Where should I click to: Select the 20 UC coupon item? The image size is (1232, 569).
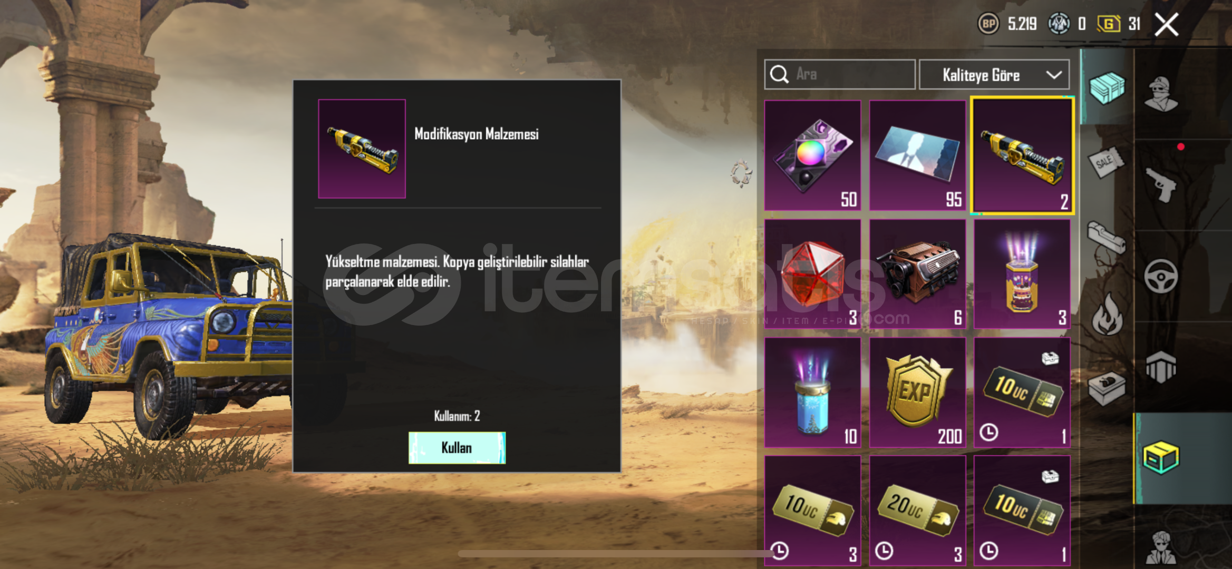917,511
